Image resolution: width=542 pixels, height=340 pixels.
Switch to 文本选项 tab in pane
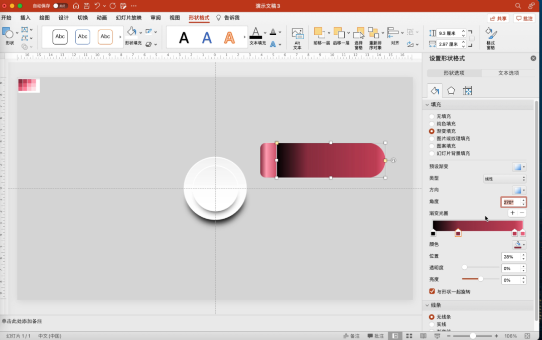pyautogui.click(x=508, y=73)
